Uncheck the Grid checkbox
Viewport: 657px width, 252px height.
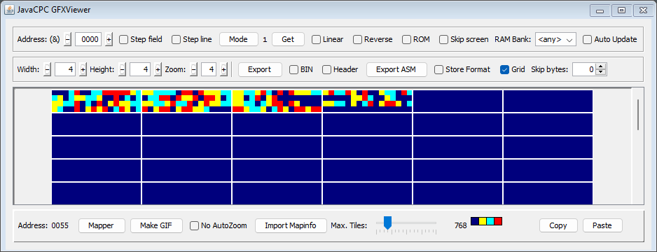click(x=504, y=69)
